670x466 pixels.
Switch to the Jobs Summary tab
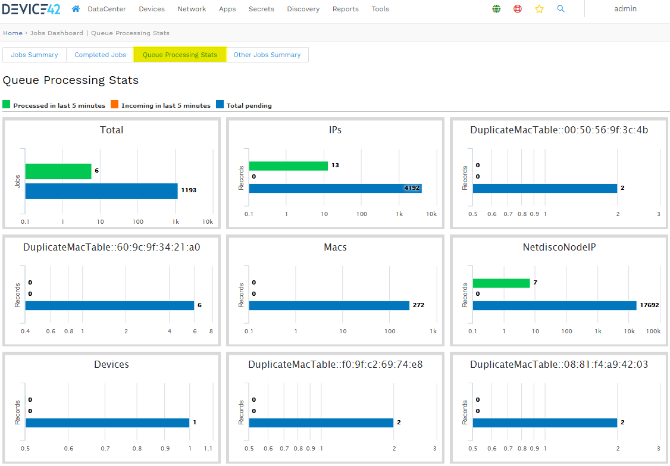pyautogui.click(x=35, y=55)
